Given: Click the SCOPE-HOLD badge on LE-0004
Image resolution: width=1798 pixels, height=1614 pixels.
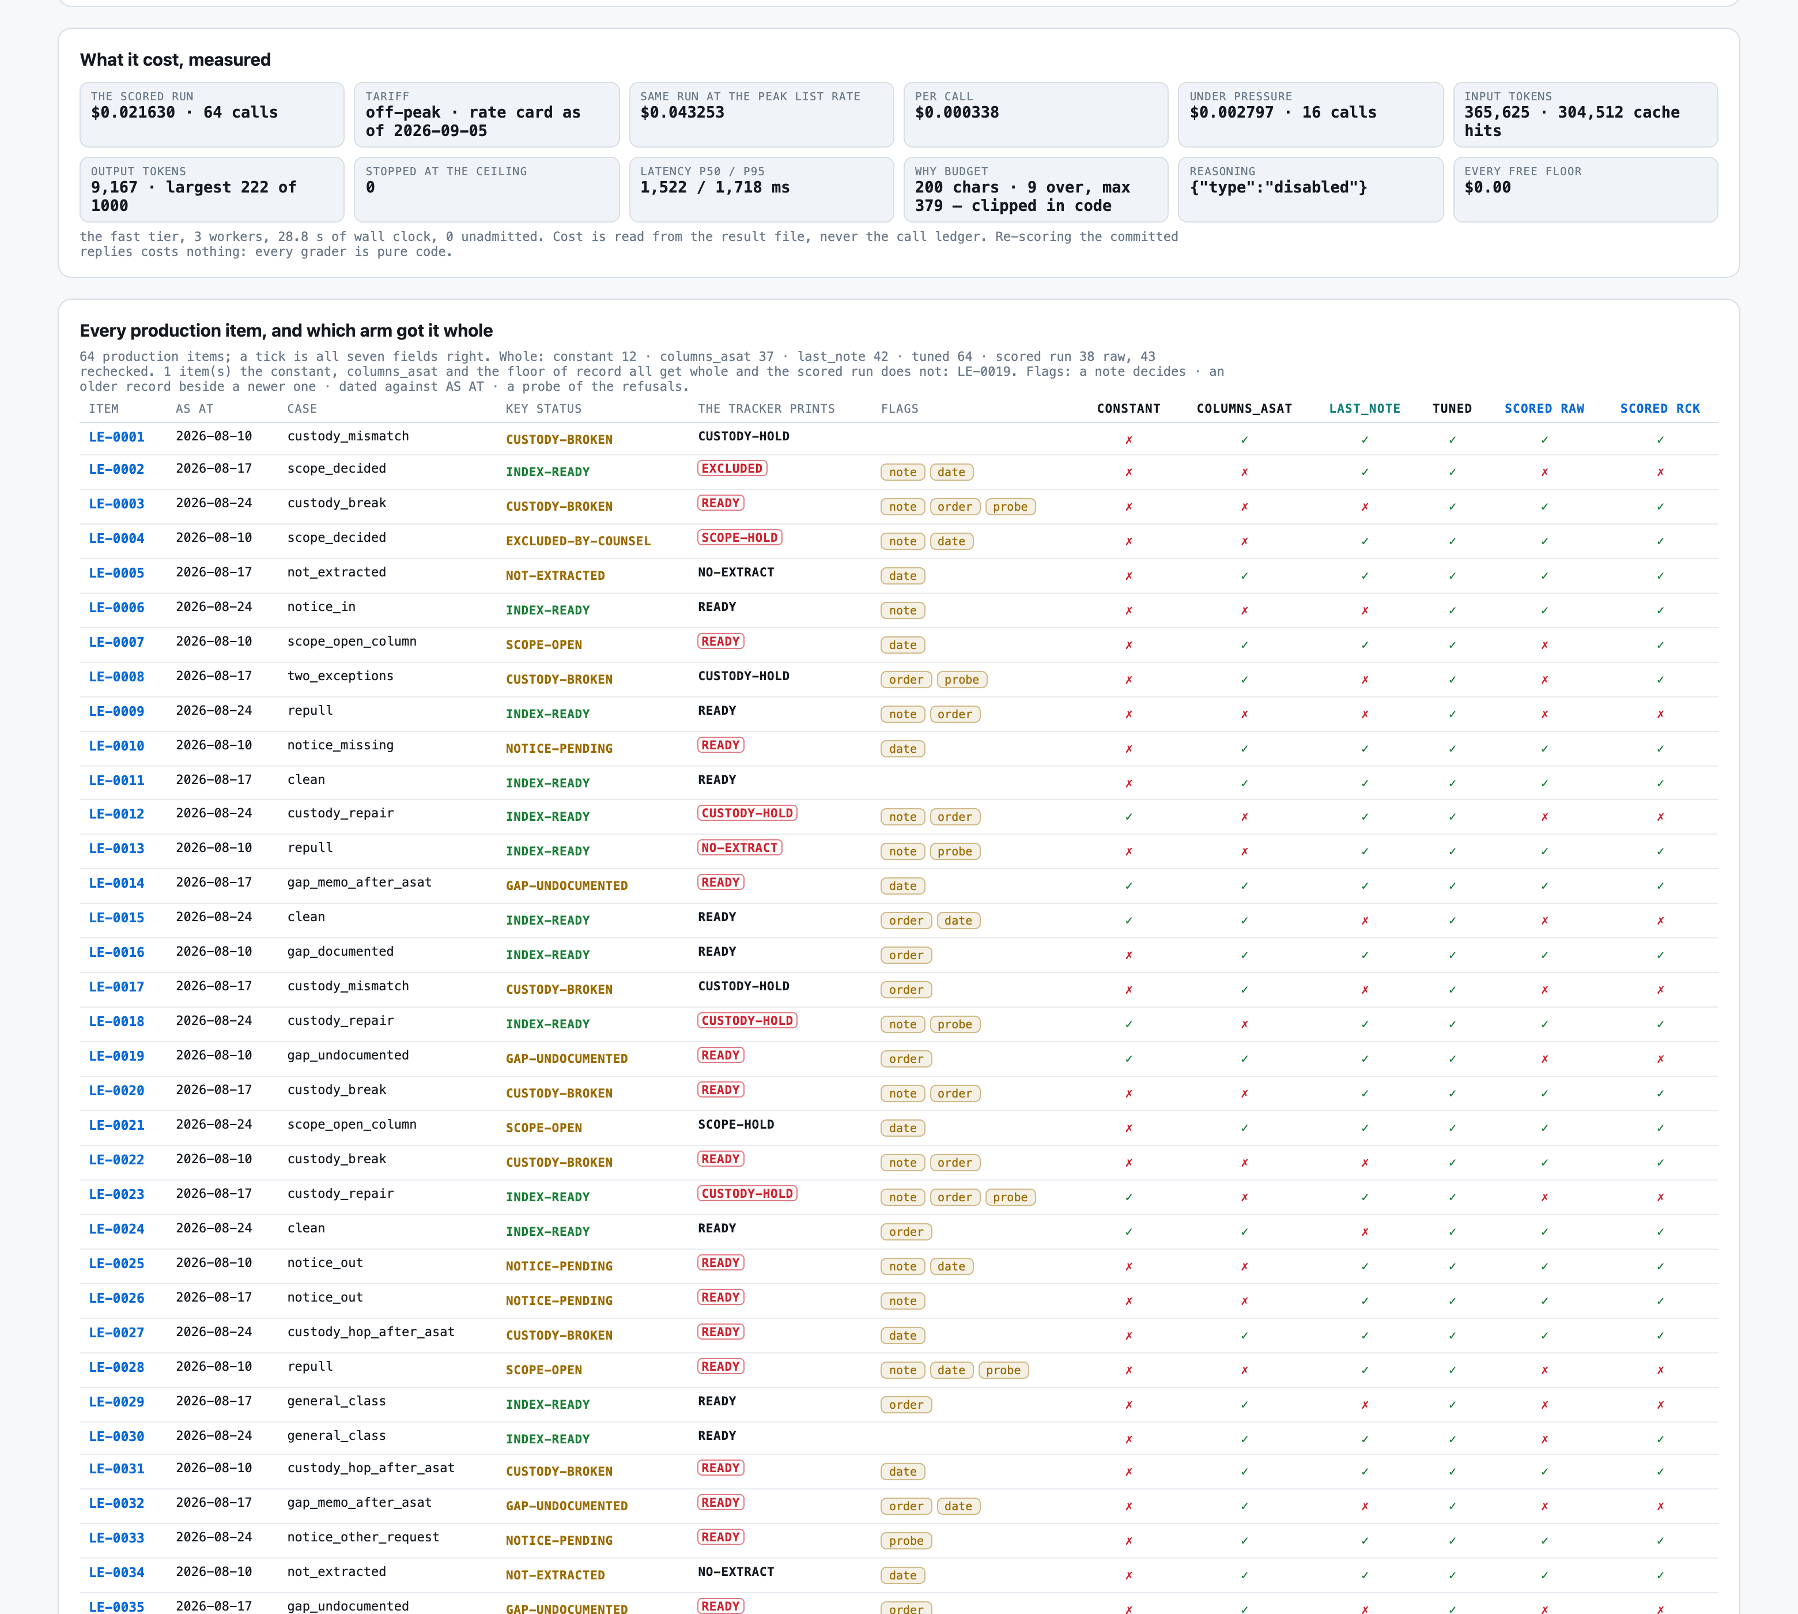Looking at the screenshot, I should (x=739, y=537).
